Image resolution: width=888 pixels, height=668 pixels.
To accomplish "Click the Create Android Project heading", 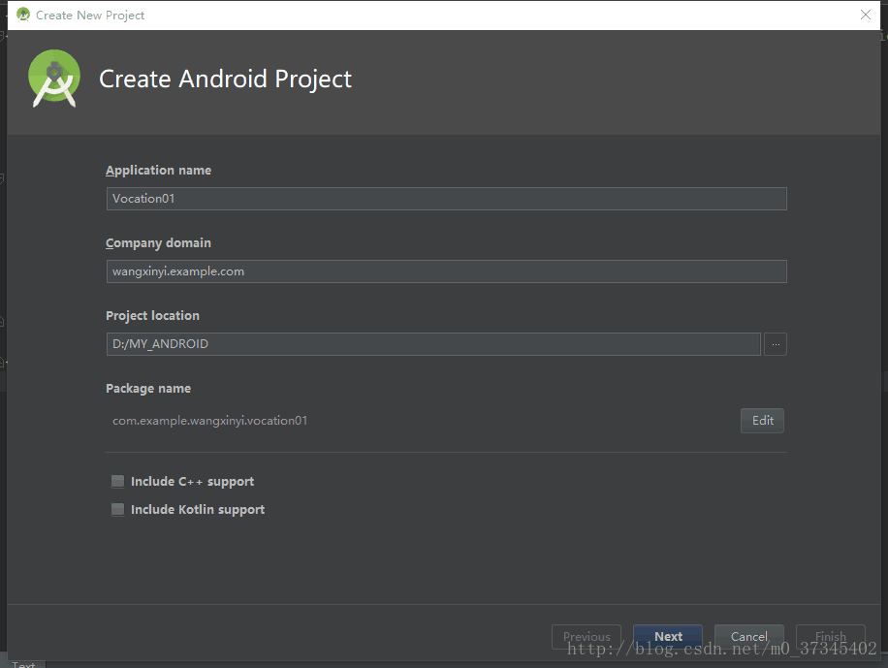I will click(226, 79).
